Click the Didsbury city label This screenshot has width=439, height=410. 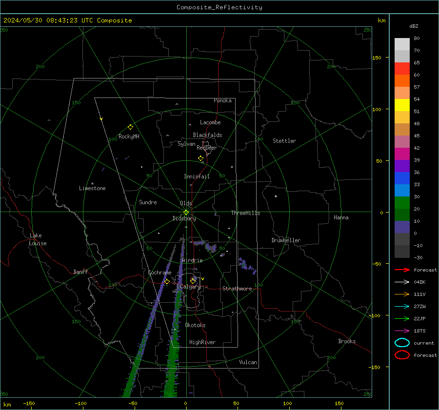(x=184, y=218)
